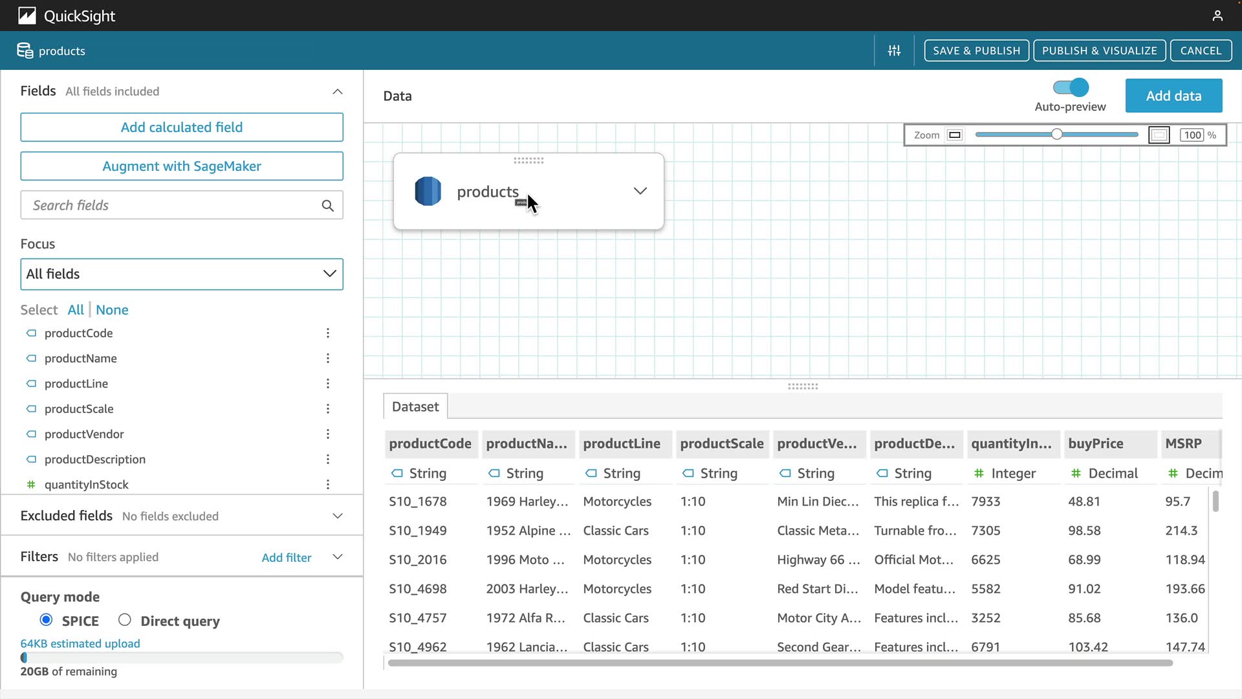Click the productLine column header

pyautogui.click(x=622, y=443)
